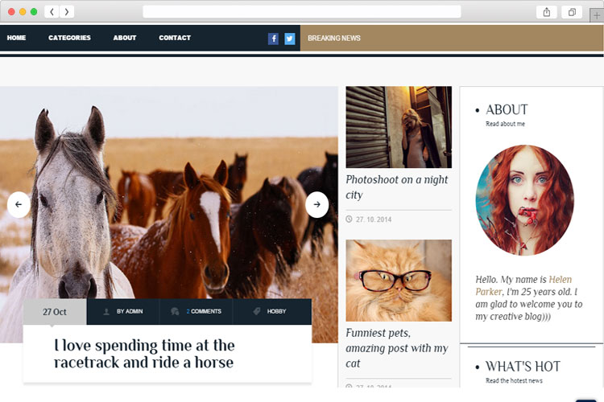Open the night city photoshoot thumbnail
The height and width of the screenshot is (402, 604).
(399, 127)
